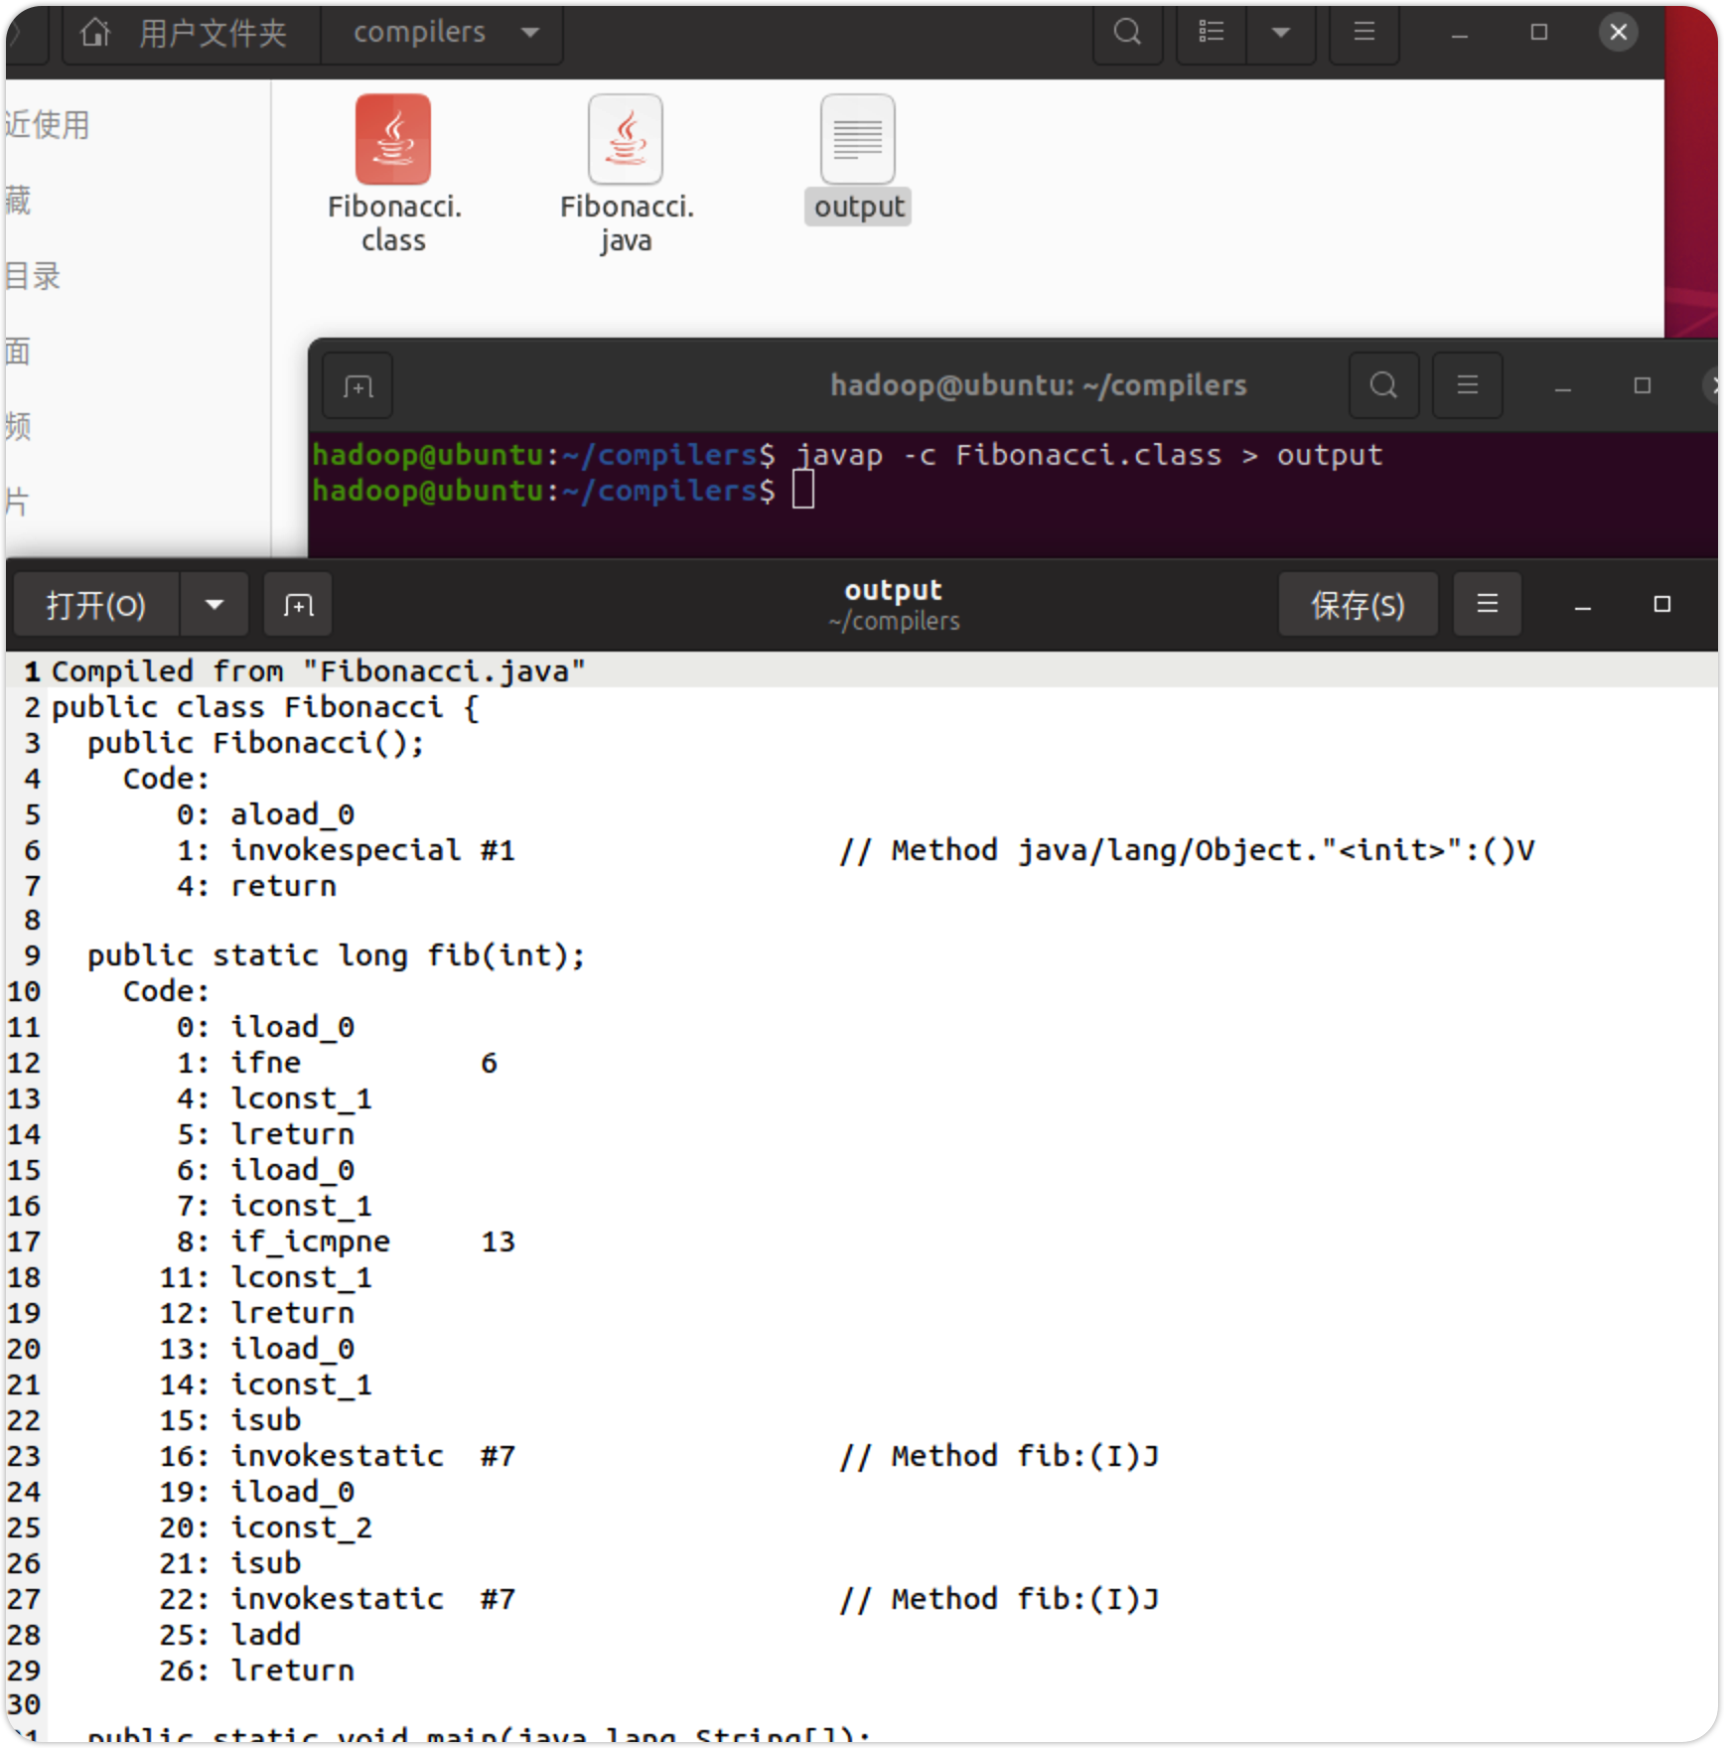Minimize the text editor window
Image resolution: width=1724 pixels, height=1748 pixels.
click(x=1583, y=605)
